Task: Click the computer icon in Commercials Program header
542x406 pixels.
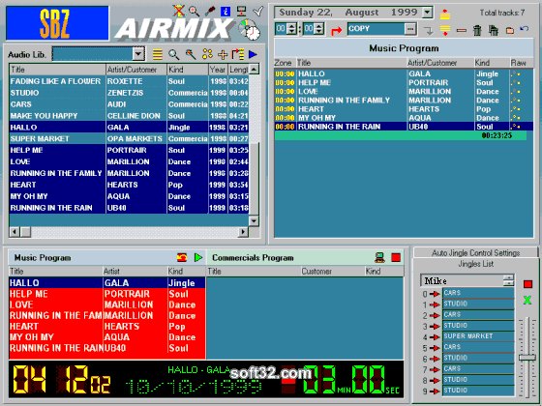Action: tap(379, 257)
